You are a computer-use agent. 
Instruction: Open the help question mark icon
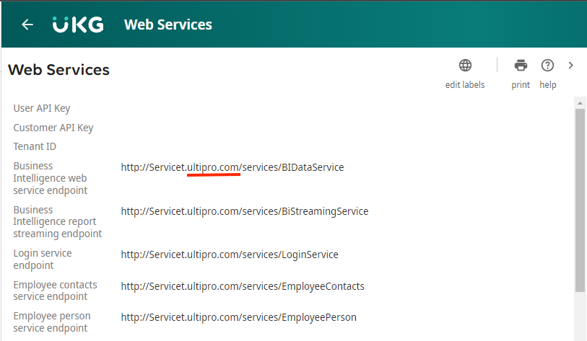coord(547,66)
